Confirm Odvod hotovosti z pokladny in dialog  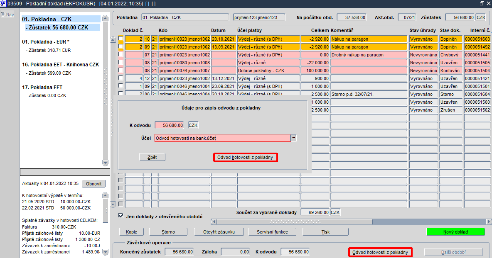tap(245, 157)
